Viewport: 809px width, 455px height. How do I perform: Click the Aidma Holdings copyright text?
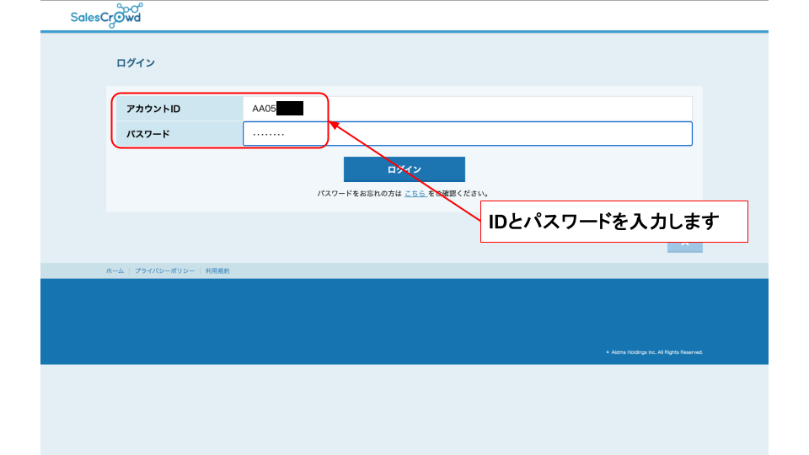click(654, 352)
